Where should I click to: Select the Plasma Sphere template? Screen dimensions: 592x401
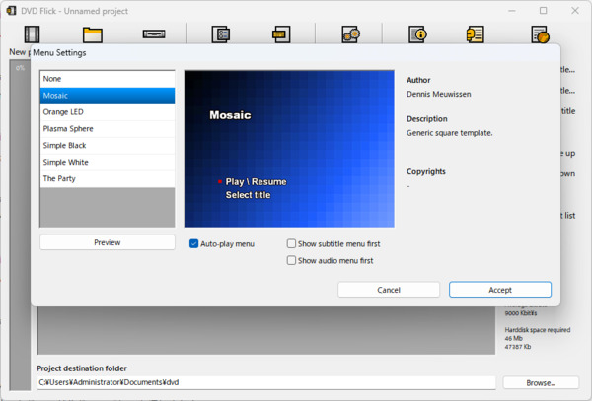click(x=107, y=128)
